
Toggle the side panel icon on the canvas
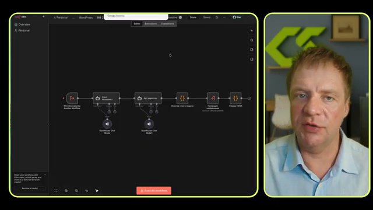[x=252, y=59]
